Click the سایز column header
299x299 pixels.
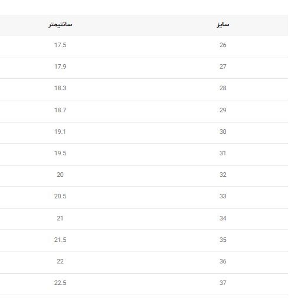pyautogui.click(x=222, y=25)
